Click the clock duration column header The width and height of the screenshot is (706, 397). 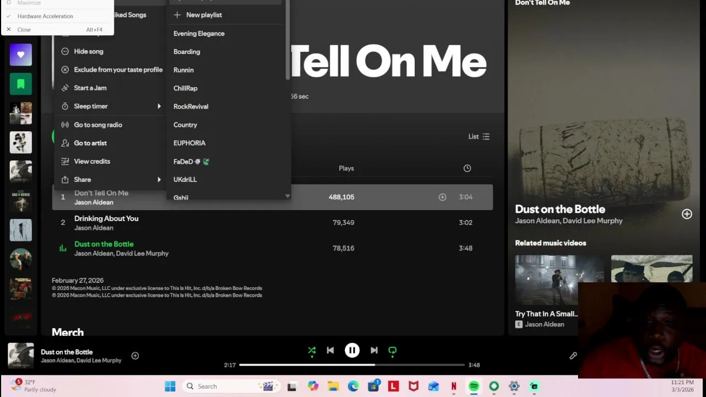[467, 168]
